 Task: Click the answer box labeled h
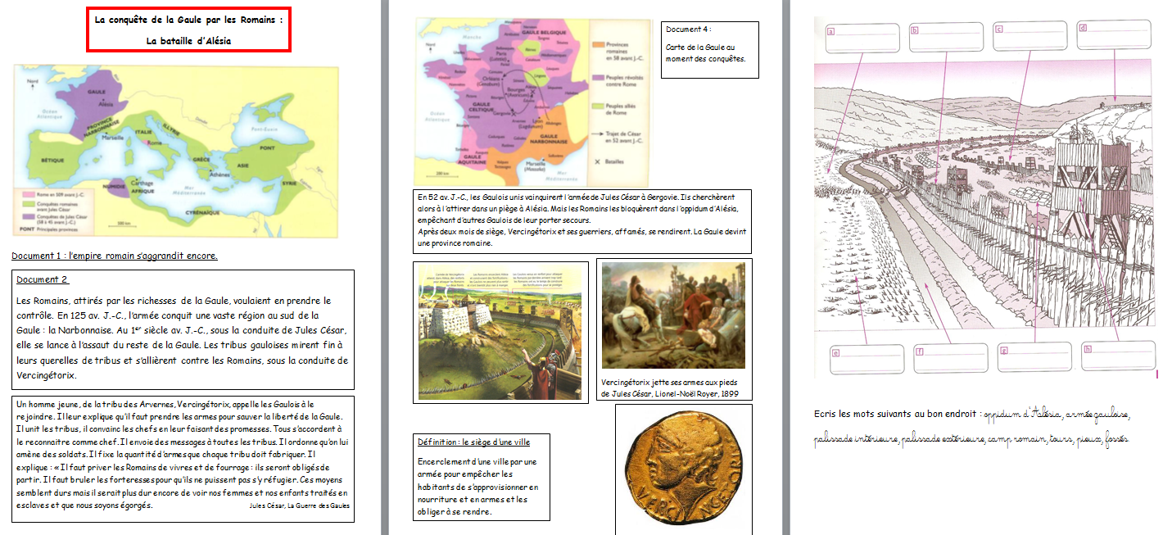[x=1118, y=356]
